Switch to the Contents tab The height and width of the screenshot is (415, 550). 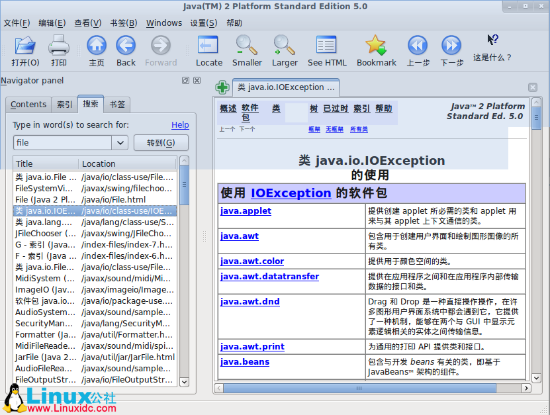pos(28,105)
